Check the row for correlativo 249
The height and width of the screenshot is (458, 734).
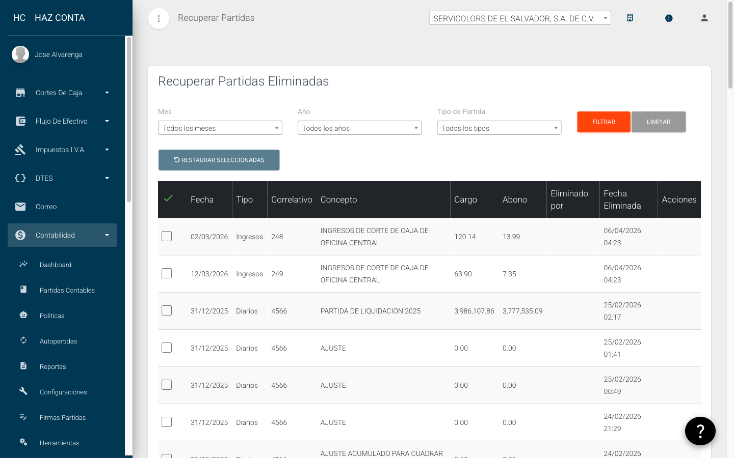[x=167, y=273]
